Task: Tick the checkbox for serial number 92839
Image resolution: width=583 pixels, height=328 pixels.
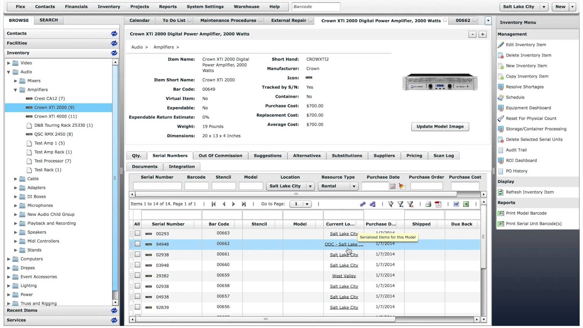Action: pos(138,307)
